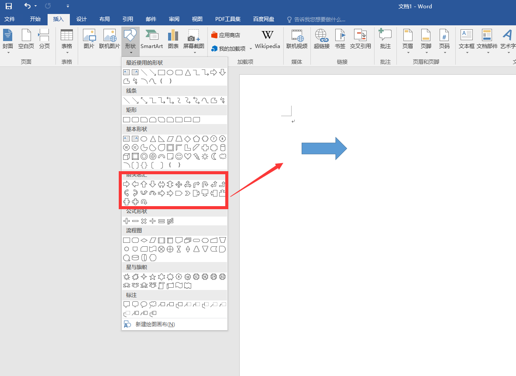516x376 pixels.
Task: Select the blue arrow shape on the page
Action: 324,148
